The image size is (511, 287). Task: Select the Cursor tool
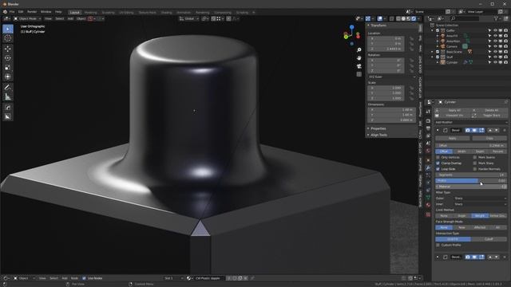[8, 38]
